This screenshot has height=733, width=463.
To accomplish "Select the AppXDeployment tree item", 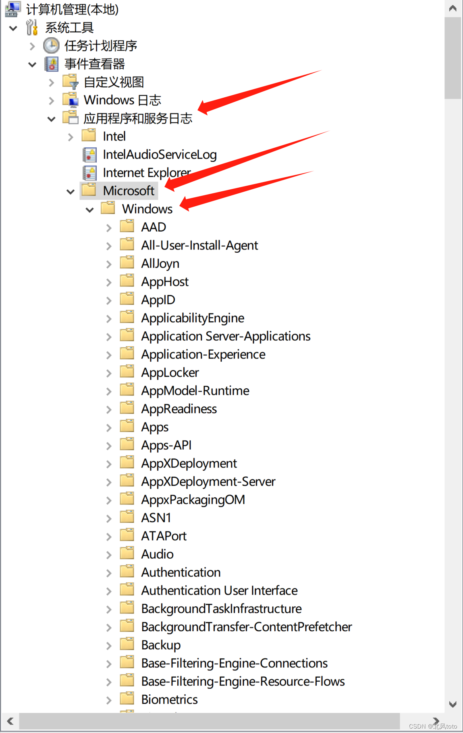I will tap(189, 463).
